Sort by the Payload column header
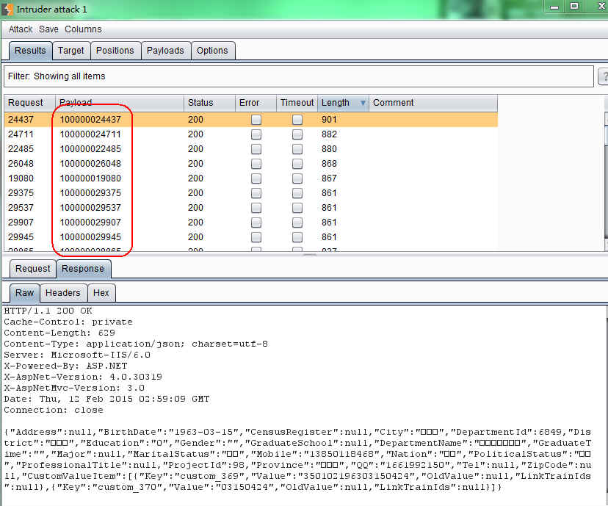This screenshot has height=506, width=608. (x=120, y=103)
